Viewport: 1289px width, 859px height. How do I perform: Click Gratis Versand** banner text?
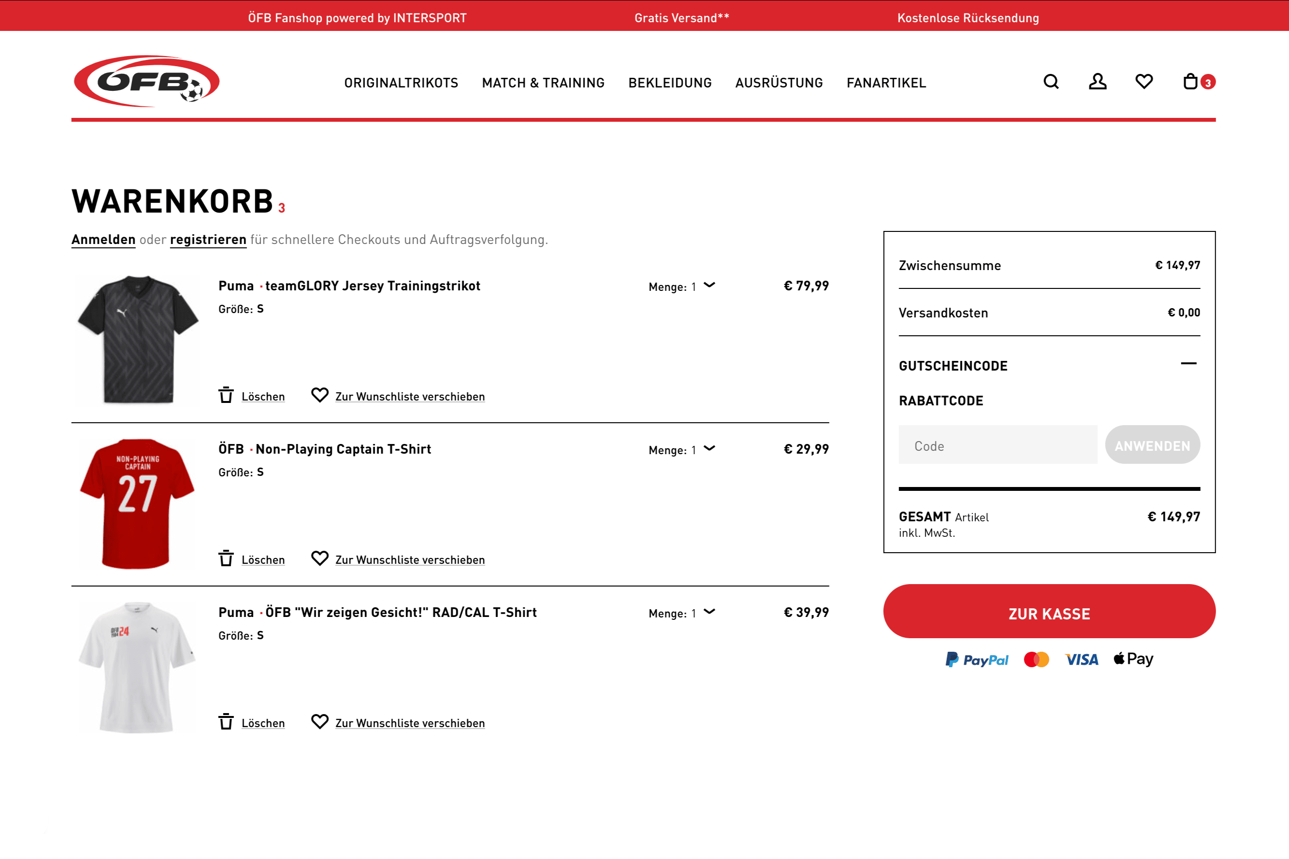tap(681, 17)
